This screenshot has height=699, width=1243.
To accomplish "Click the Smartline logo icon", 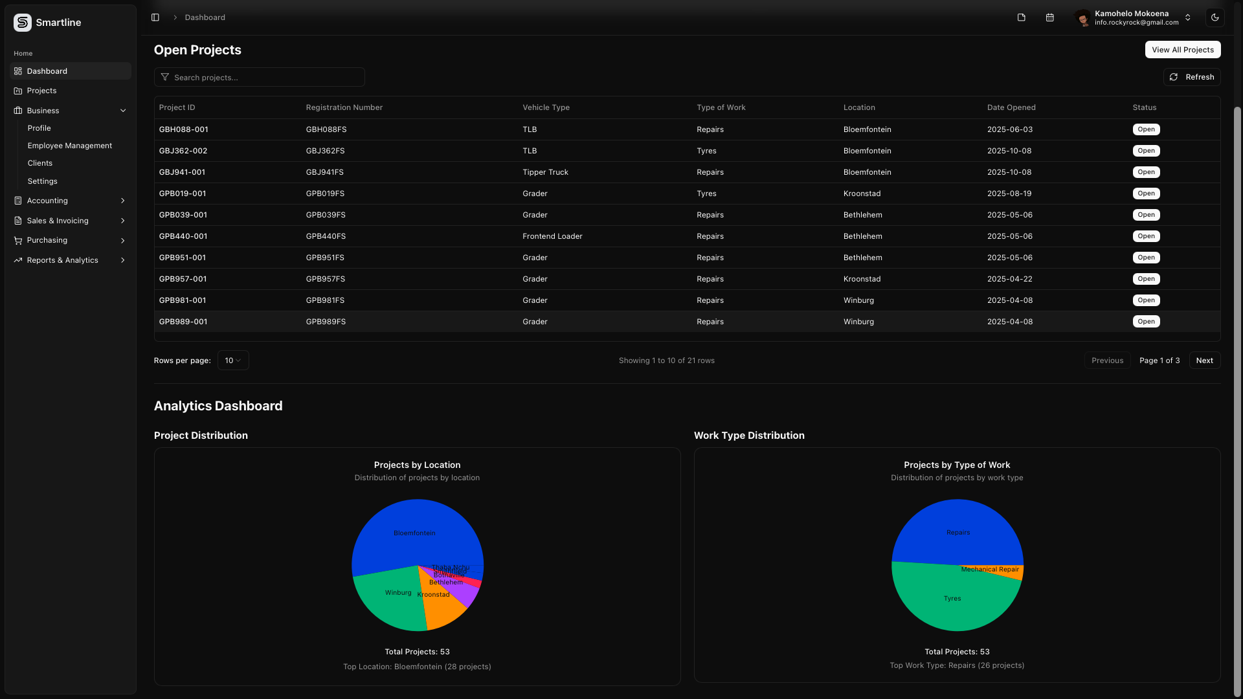I will pos(23,23).
